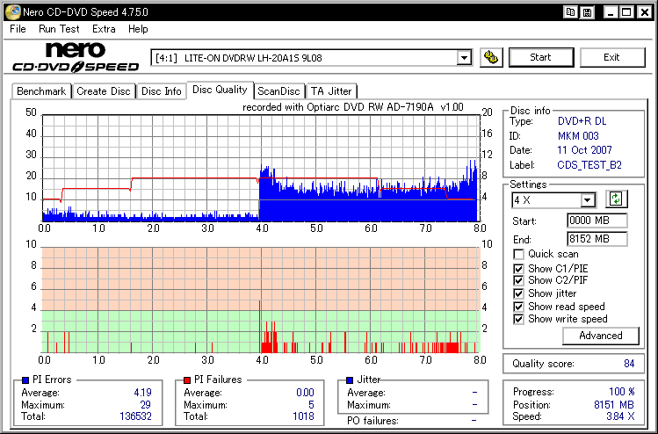Screen dimensions: 658x434
Task: Click the Exit button
Action: (612, 57)
